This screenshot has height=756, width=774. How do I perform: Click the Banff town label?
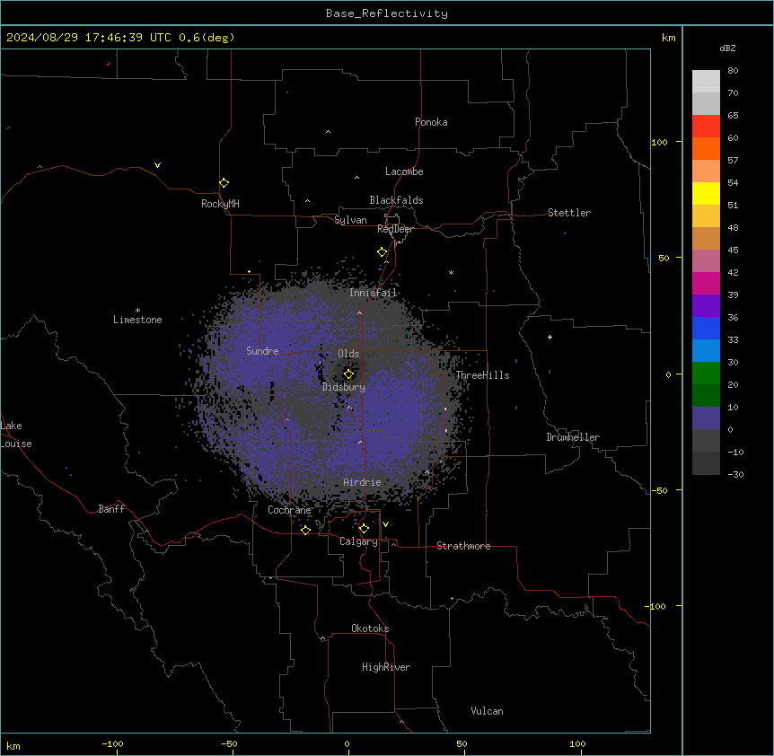click(x=111, y=509)
